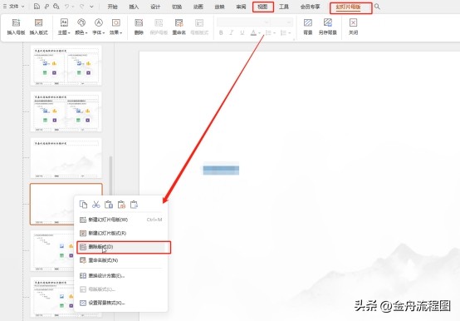Click the Undo arrow icon
The height and width of the screenshot is (321, 460).
coord(67,6)
